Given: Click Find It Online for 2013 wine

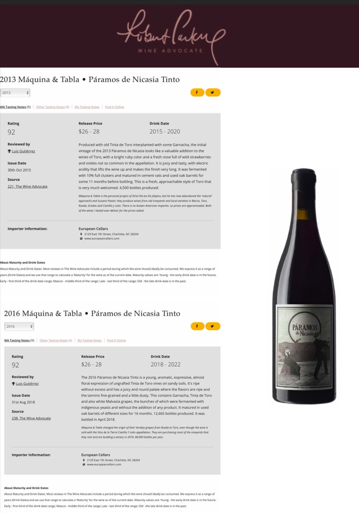Looking at the screenshot, I should click(x=114, y=107).
